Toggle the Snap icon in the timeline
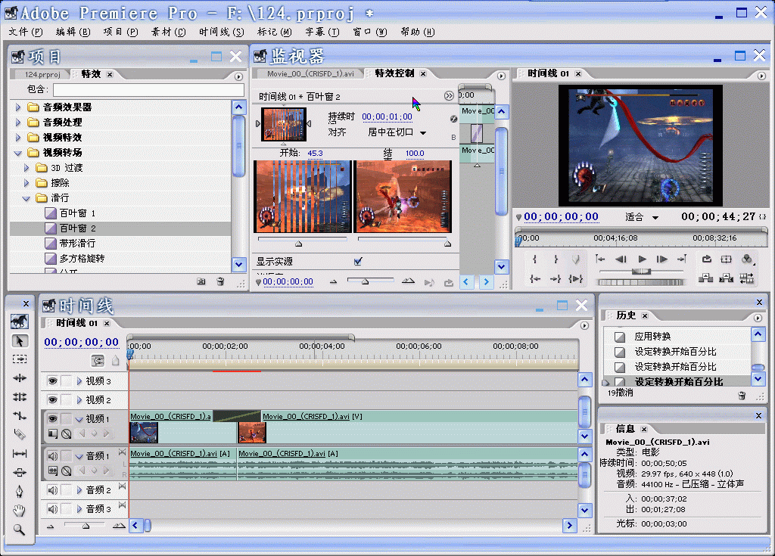The image size is (775, 556). coord(98,361)
